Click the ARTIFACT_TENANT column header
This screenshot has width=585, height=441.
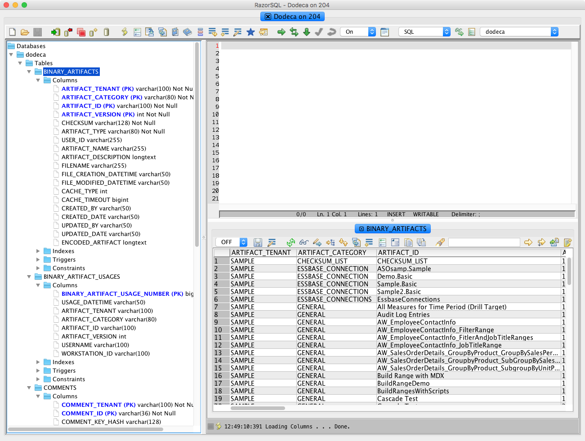click(263, 253)
